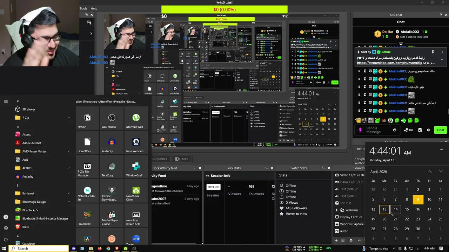Expand the 7-Zip folder in app list

tap(69, 118)
